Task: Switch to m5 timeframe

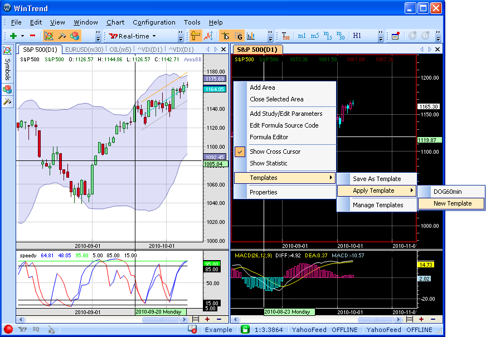Action: 314,36
